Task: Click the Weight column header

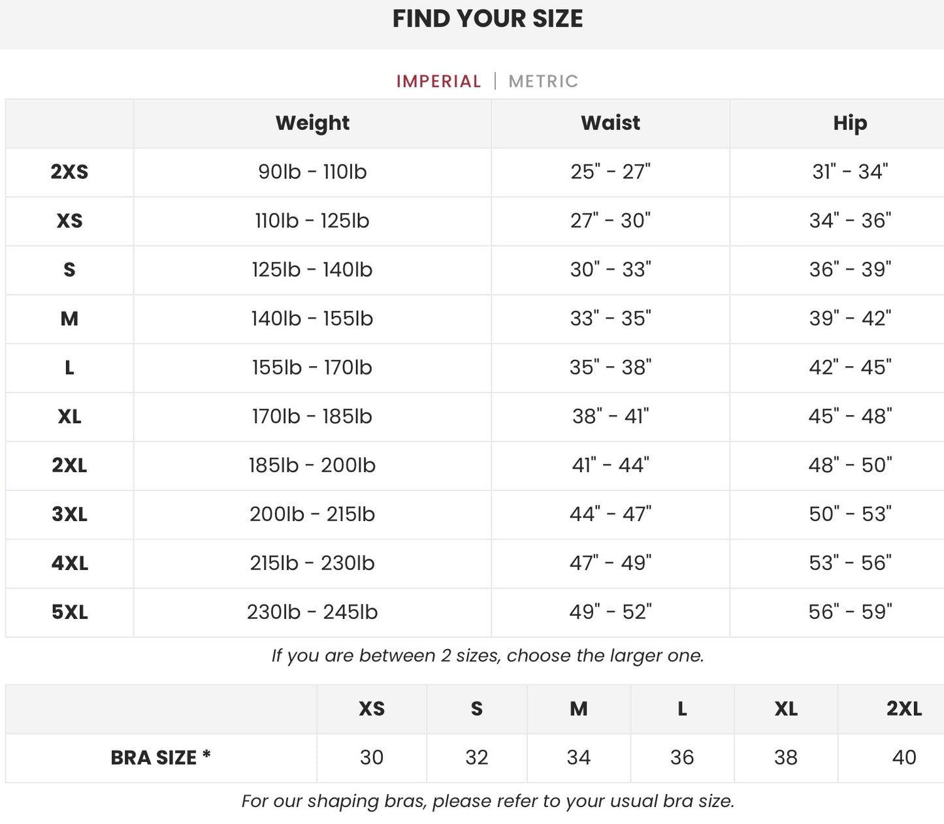Action: [312, 123]
